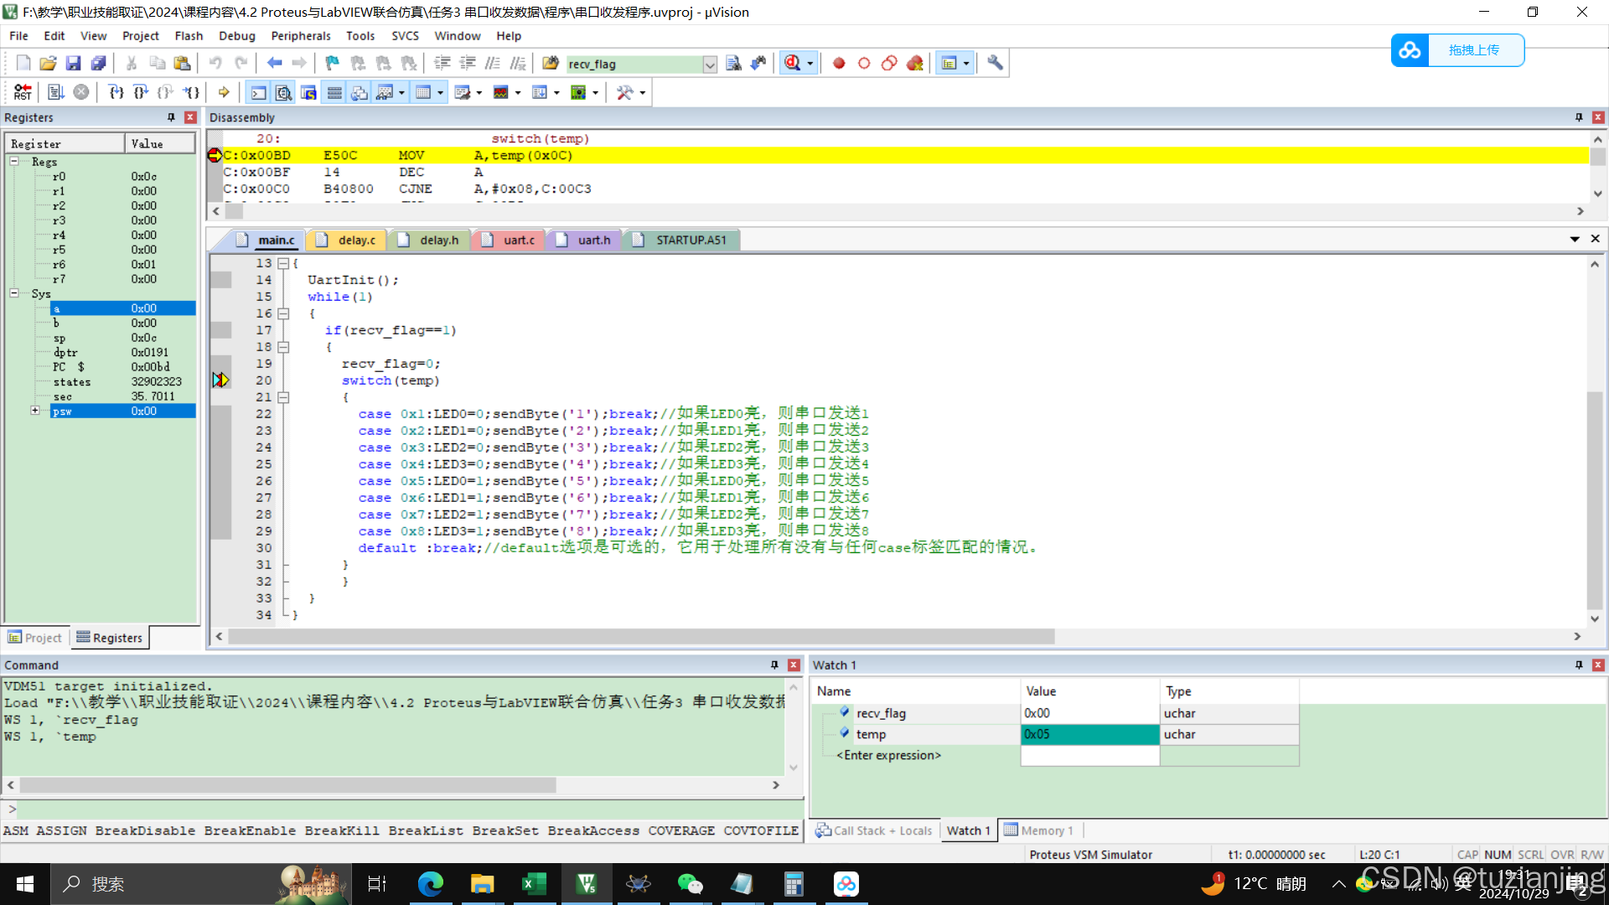Click the Step Into braces icon

click(116, 92)
